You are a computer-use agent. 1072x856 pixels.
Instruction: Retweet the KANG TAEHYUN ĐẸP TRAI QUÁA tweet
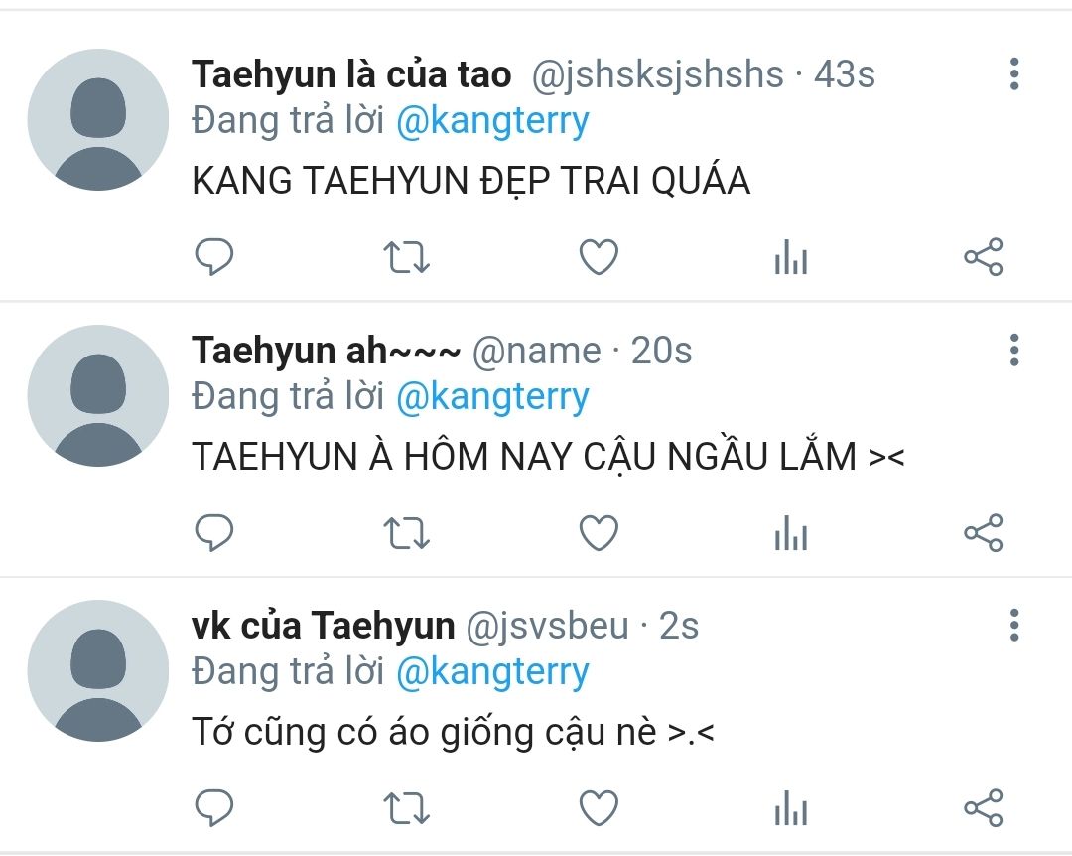pos(406,257)
